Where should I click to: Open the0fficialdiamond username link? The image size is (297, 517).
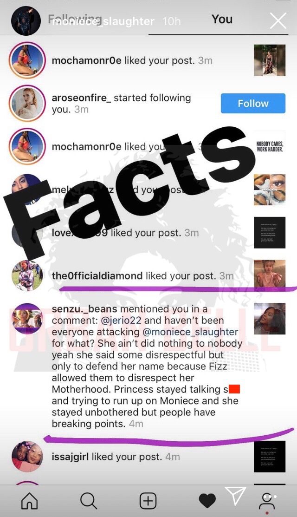[97, 275]
